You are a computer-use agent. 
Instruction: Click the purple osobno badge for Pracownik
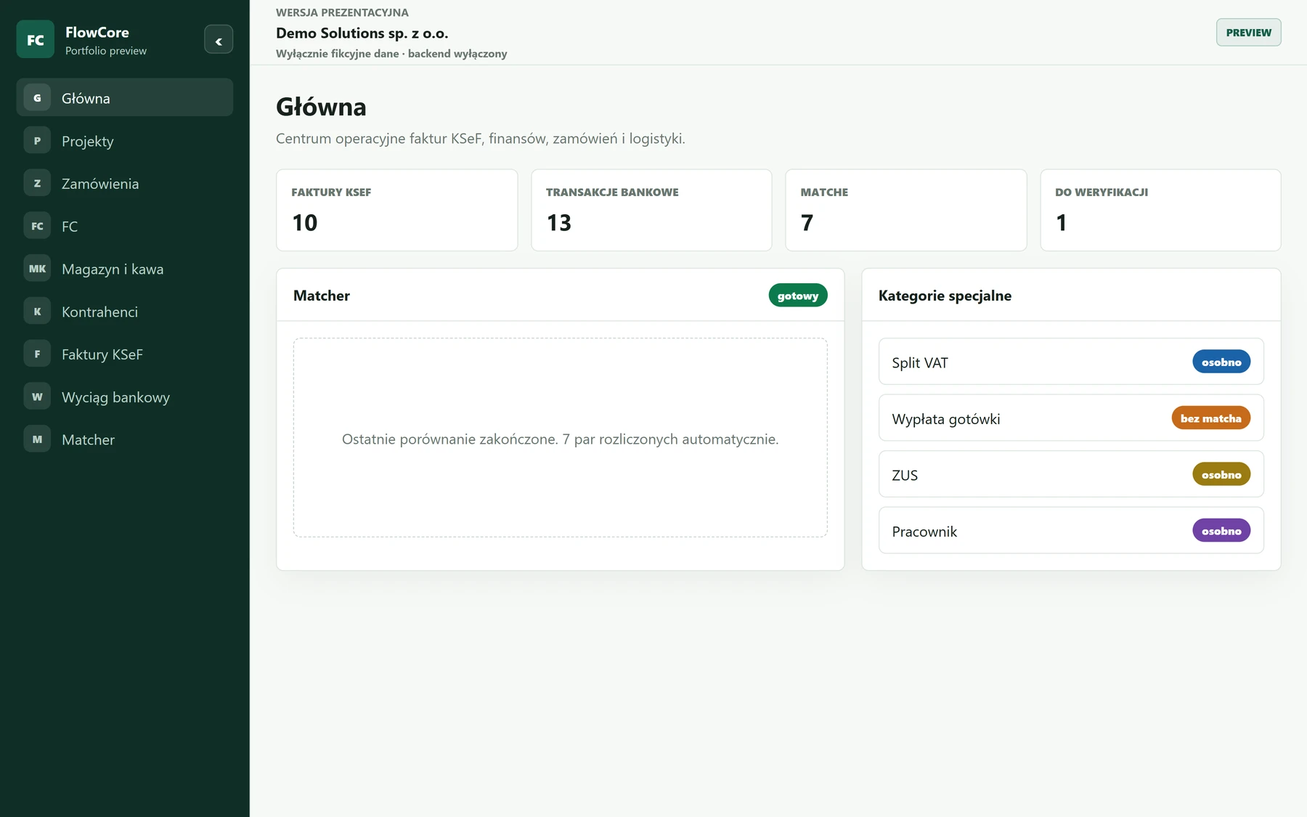pyautogui.click(x=1221, y=530)
